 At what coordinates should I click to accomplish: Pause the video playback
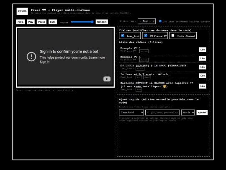pos(41,22)
